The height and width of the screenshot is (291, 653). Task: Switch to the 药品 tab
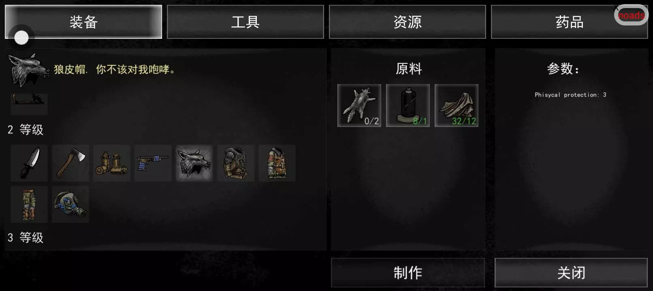coord(570,22)
